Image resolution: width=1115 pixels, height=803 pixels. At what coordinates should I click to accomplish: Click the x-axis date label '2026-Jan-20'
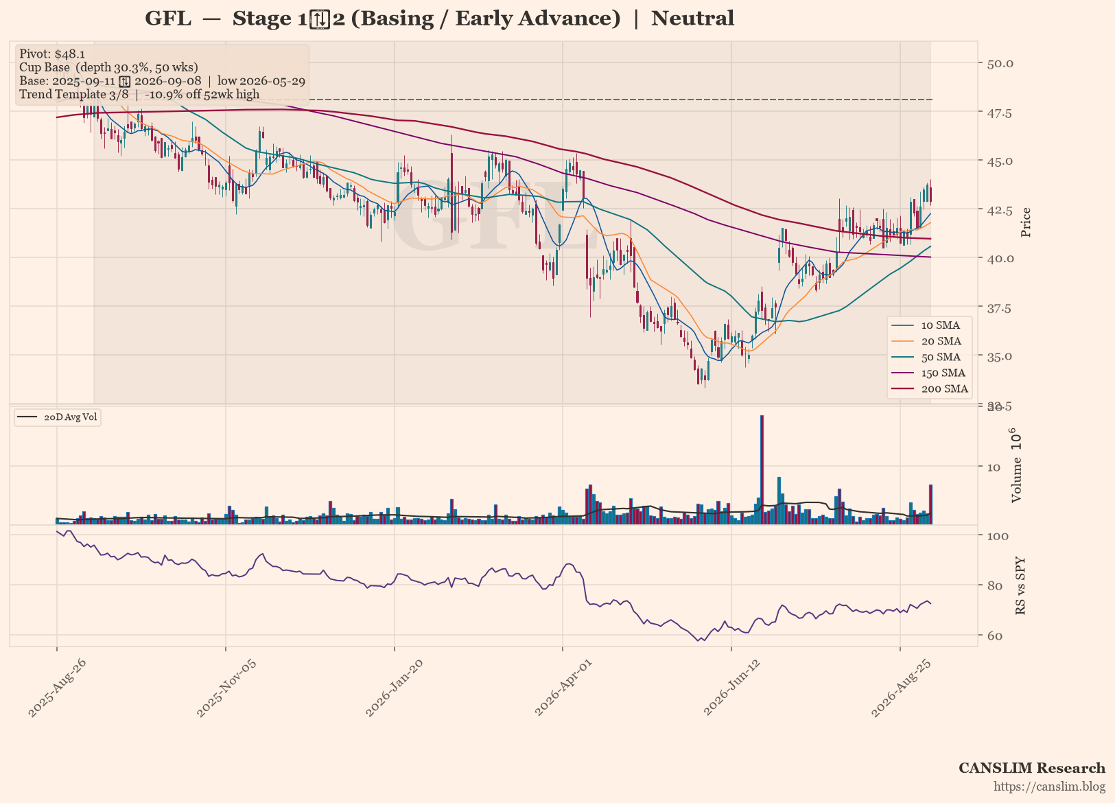(x=394, y=688)
